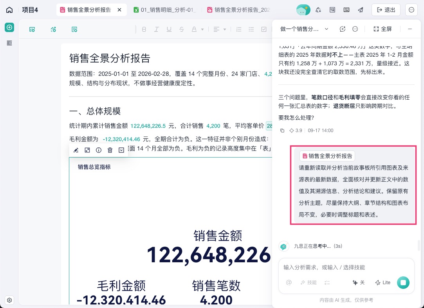Click the @ mention icon in chat input
This screenshot has height=308, width=424.
point(289,283)
